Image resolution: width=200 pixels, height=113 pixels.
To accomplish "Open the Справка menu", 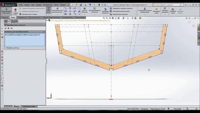I will [63, 5].
